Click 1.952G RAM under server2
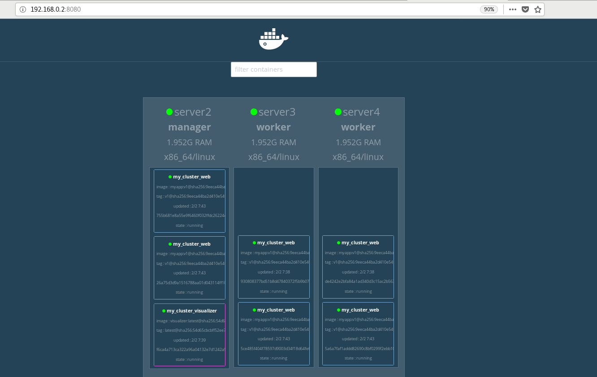Image resolution: width=597 pixels, height=377 pixels. point(190,143)
